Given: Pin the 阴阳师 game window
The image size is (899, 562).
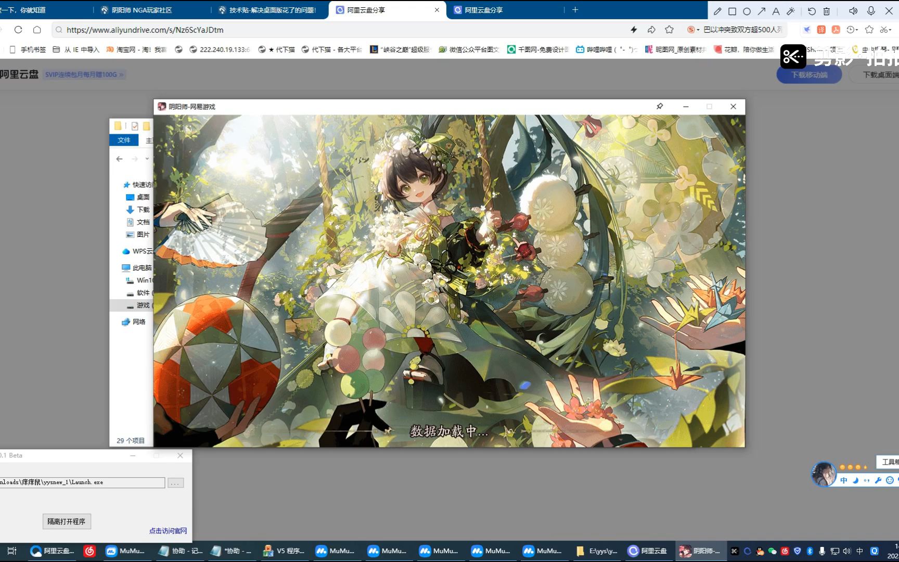Looking at the screenshot, I should coord(660,106).
